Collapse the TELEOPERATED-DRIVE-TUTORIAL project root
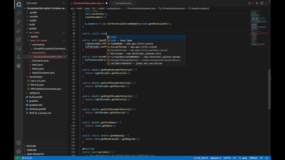Viewport: 285px width, 160px height. click(25, 8)
